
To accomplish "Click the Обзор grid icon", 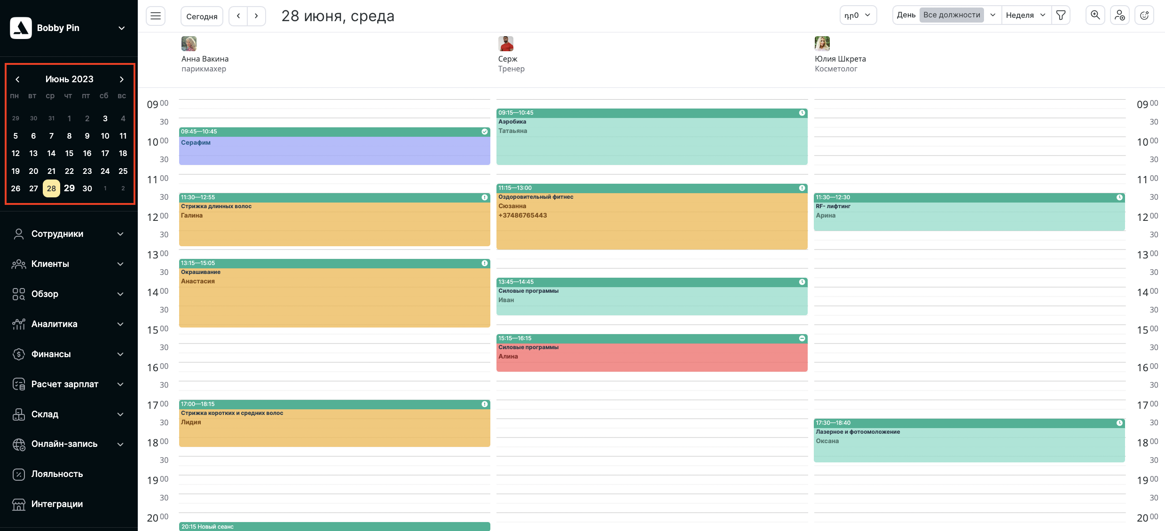I will 19,294.
